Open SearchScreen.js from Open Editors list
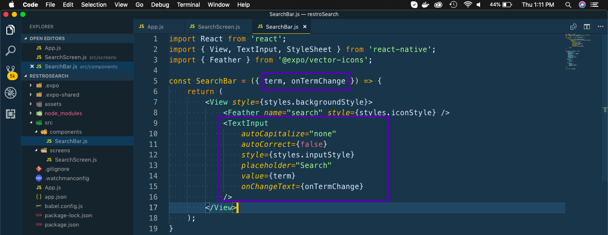 (77, 57)
